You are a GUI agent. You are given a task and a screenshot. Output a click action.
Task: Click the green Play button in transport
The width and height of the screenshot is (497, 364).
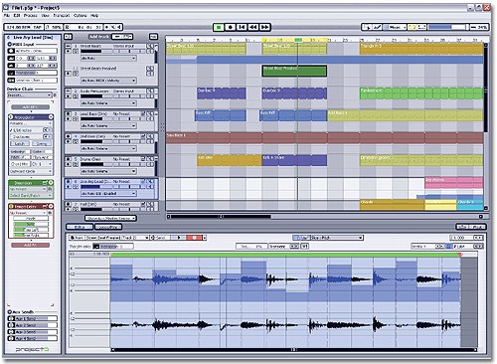(219, 27)
